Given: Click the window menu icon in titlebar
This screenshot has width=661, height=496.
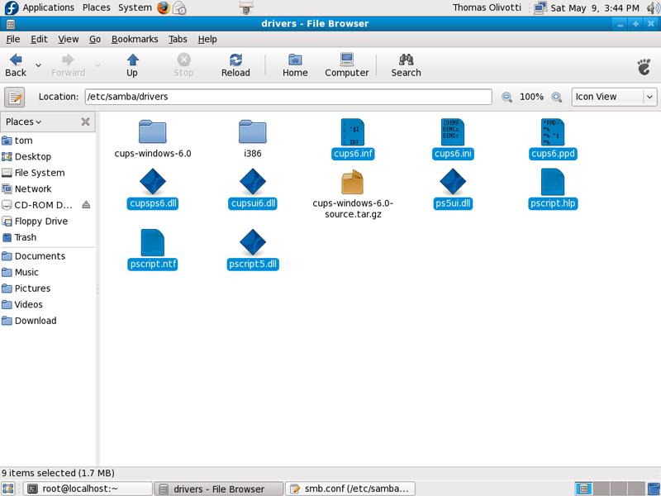Looking at the screenshot, I should pos(11,24).
